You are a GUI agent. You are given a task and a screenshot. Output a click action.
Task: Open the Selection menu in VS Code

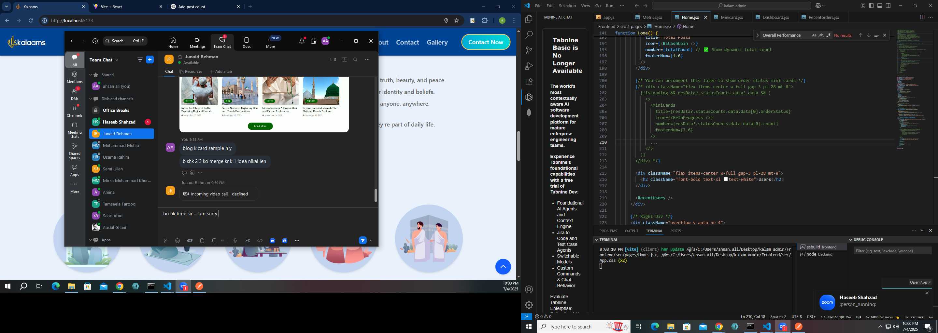coord(567,6)
